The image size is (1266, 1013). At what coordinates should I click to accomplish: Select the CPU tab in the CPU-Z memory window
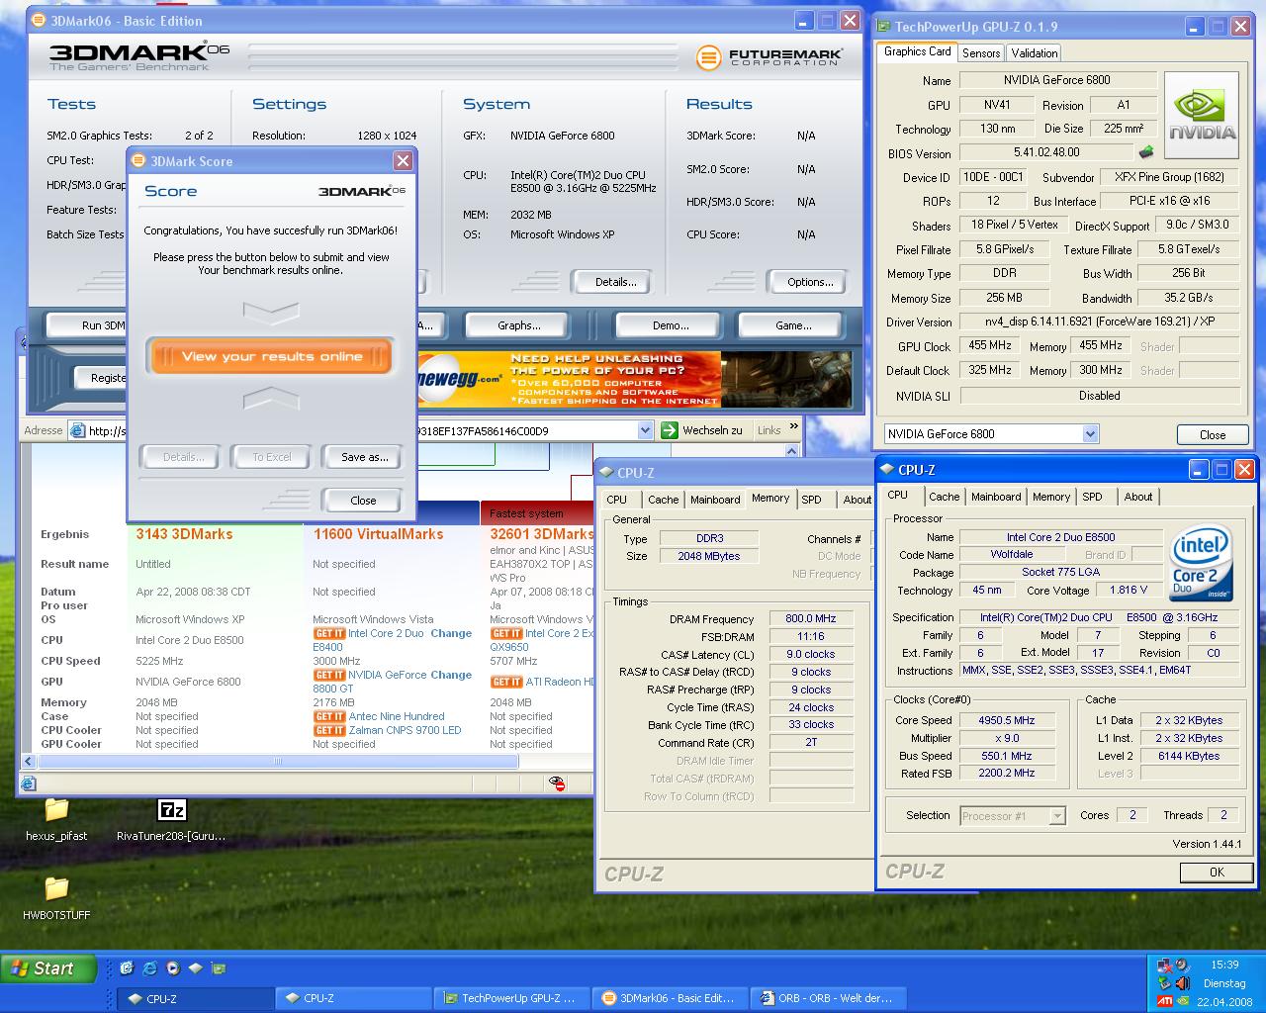pos(616,500)
